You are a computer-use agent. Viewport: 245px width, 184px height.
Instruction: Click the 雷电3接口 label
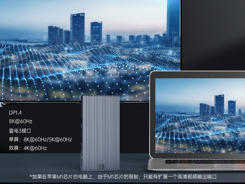(20, 131)
